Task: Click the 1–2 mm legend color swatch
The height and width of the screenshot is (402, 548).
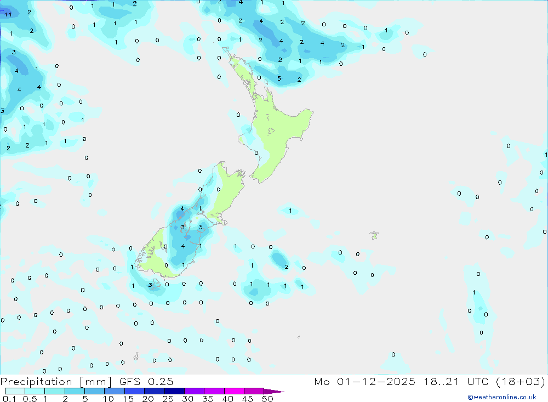Action: click(55, 391)
